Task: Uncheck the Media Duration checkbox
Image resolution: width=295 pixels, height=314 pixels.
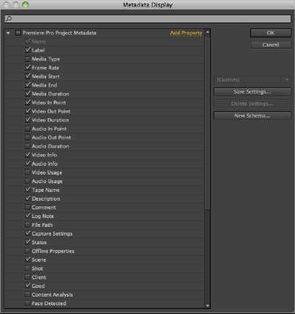Action: [28, 94]
